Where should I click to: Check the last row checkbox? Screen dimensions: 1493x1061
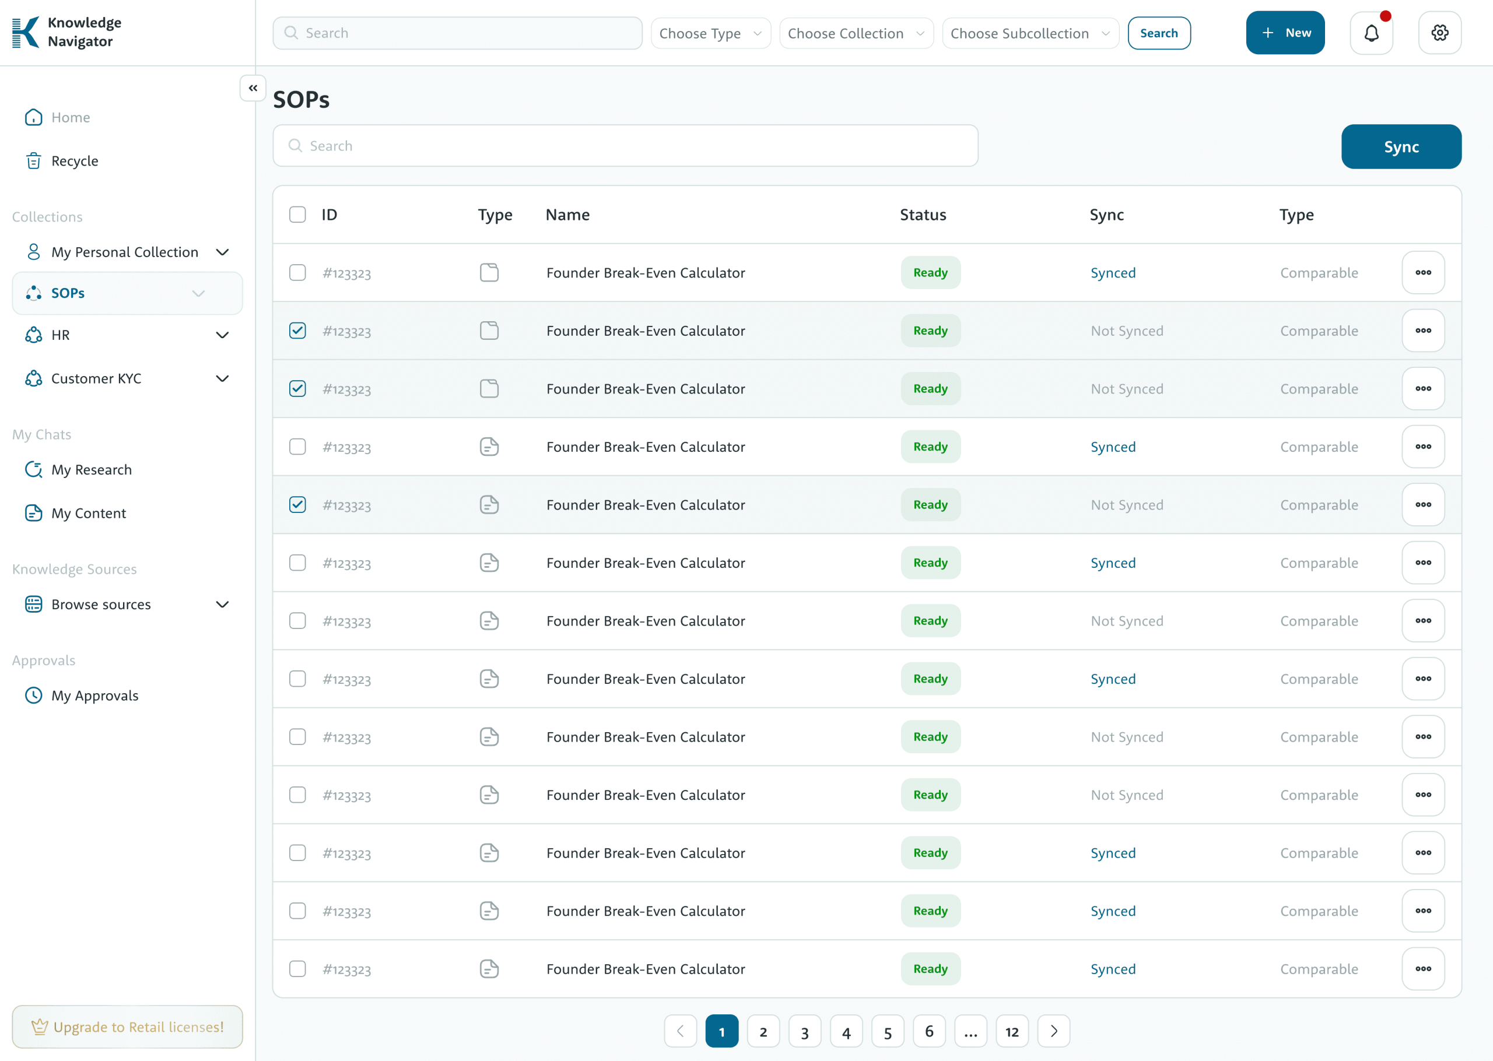(297, 968)
